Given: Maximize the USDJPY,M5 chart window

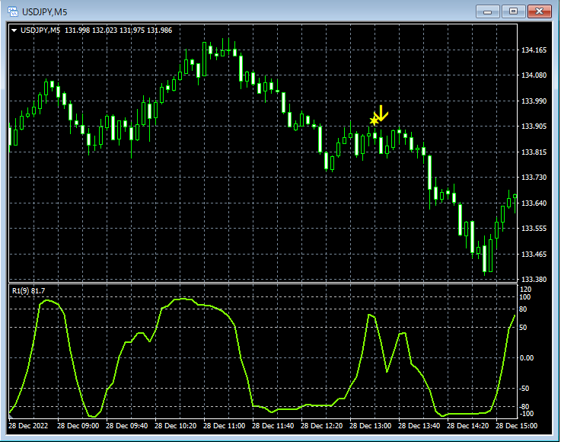Looking at the screenshot, I should pos(513,12).
